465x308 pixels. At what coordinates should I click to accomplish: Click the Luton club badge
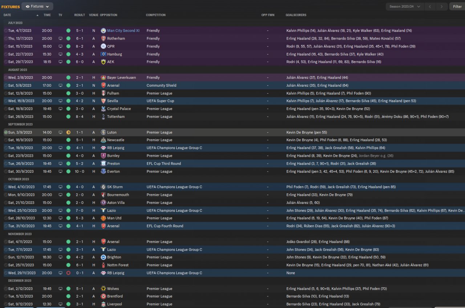(103, 132)
